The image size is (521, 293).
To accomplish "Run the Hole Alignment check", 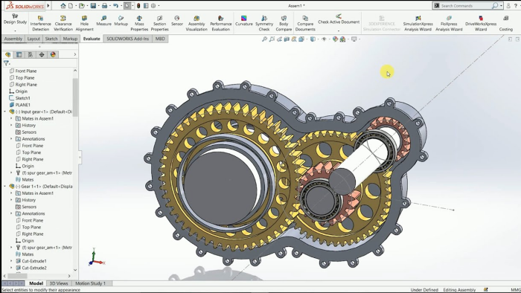I will point(84,23).
